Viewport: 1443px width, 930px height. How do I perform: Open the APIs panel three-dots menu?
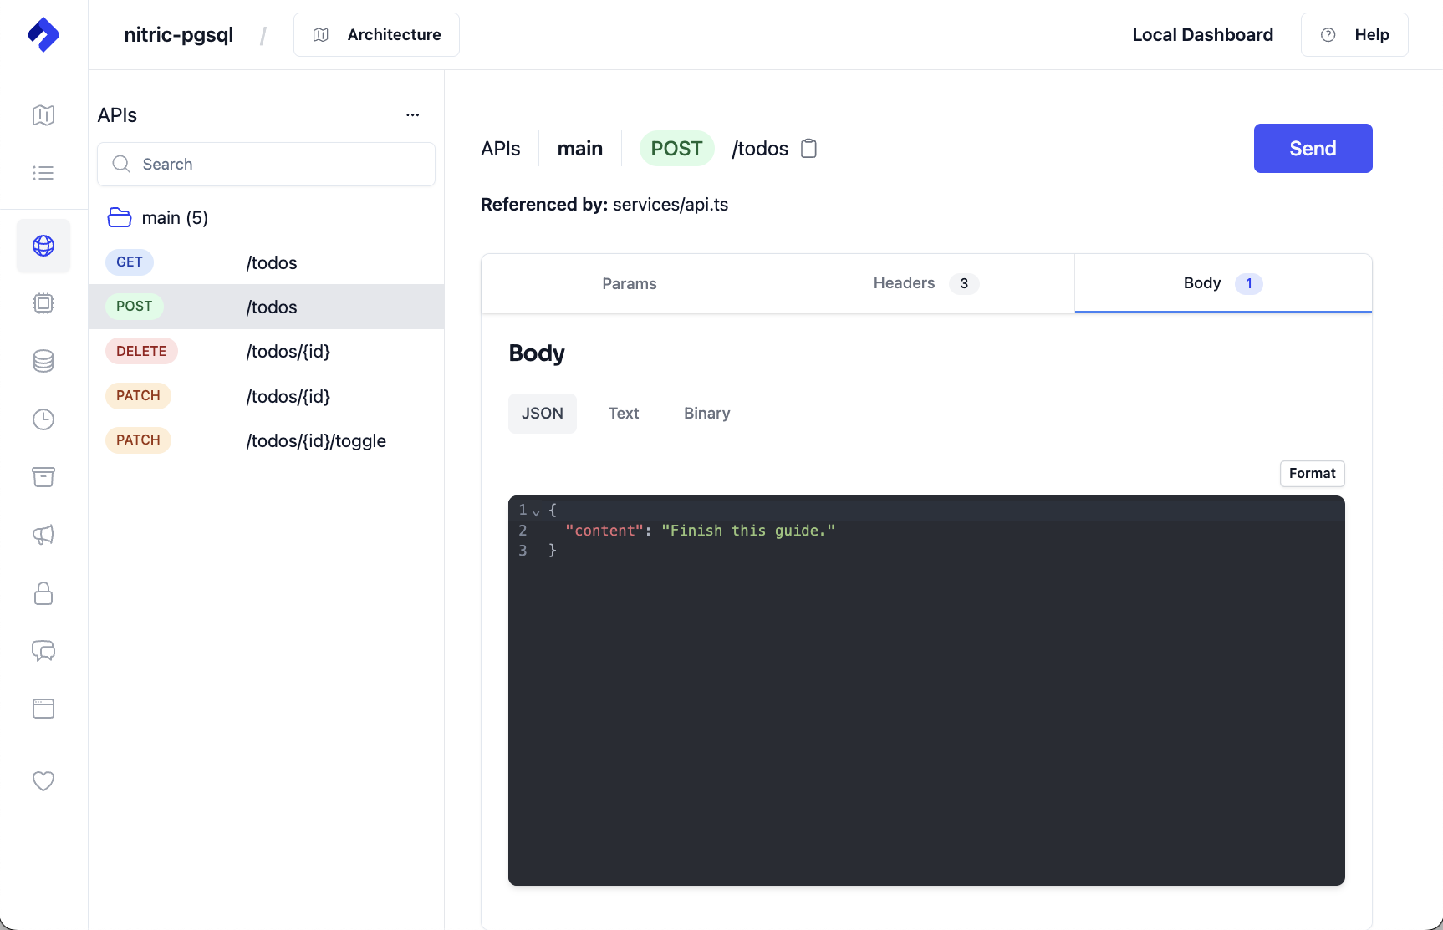point(412,115)
